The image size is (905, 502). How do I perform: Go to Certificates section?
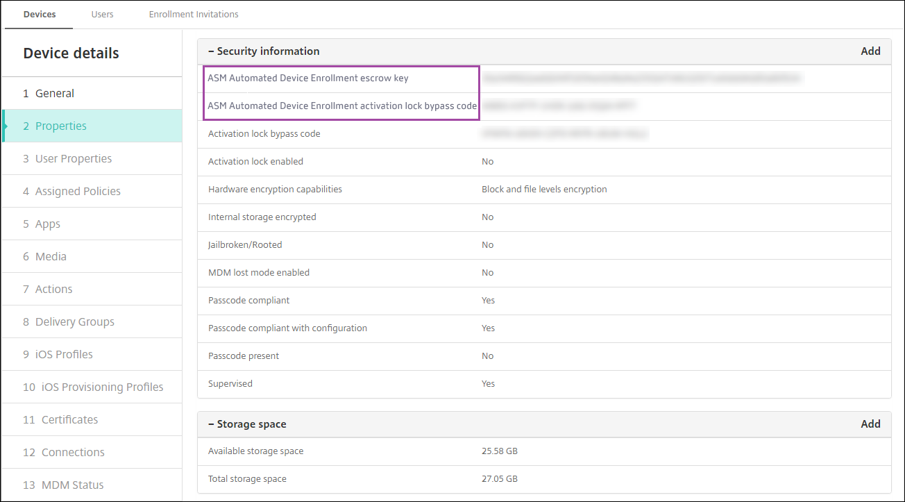[69, 419]
